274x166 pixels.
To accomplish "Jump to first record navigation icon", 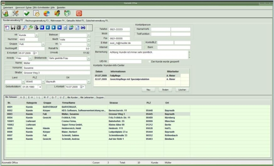I will point(42,27).
